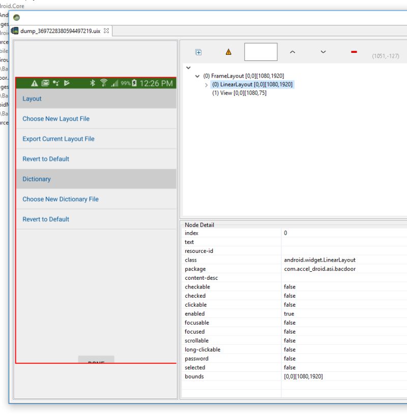Click the Play Store notification icon

pyautogui.click(x=67, y=83)
